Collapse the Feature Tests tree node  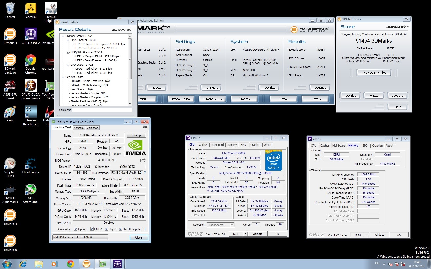pos(63,77)
